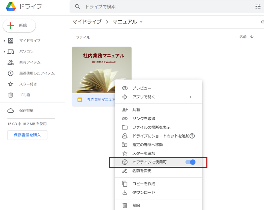Choose リンクを取得 menu entry
The width and height of the screenshot is (264, 210).
click(158, 119)
